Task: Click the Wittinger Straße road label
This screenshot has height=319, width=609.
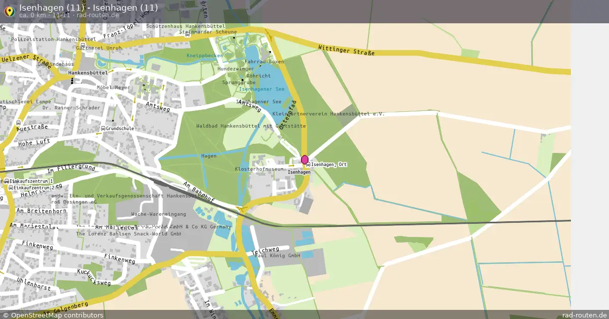Action: click(347, 50)
